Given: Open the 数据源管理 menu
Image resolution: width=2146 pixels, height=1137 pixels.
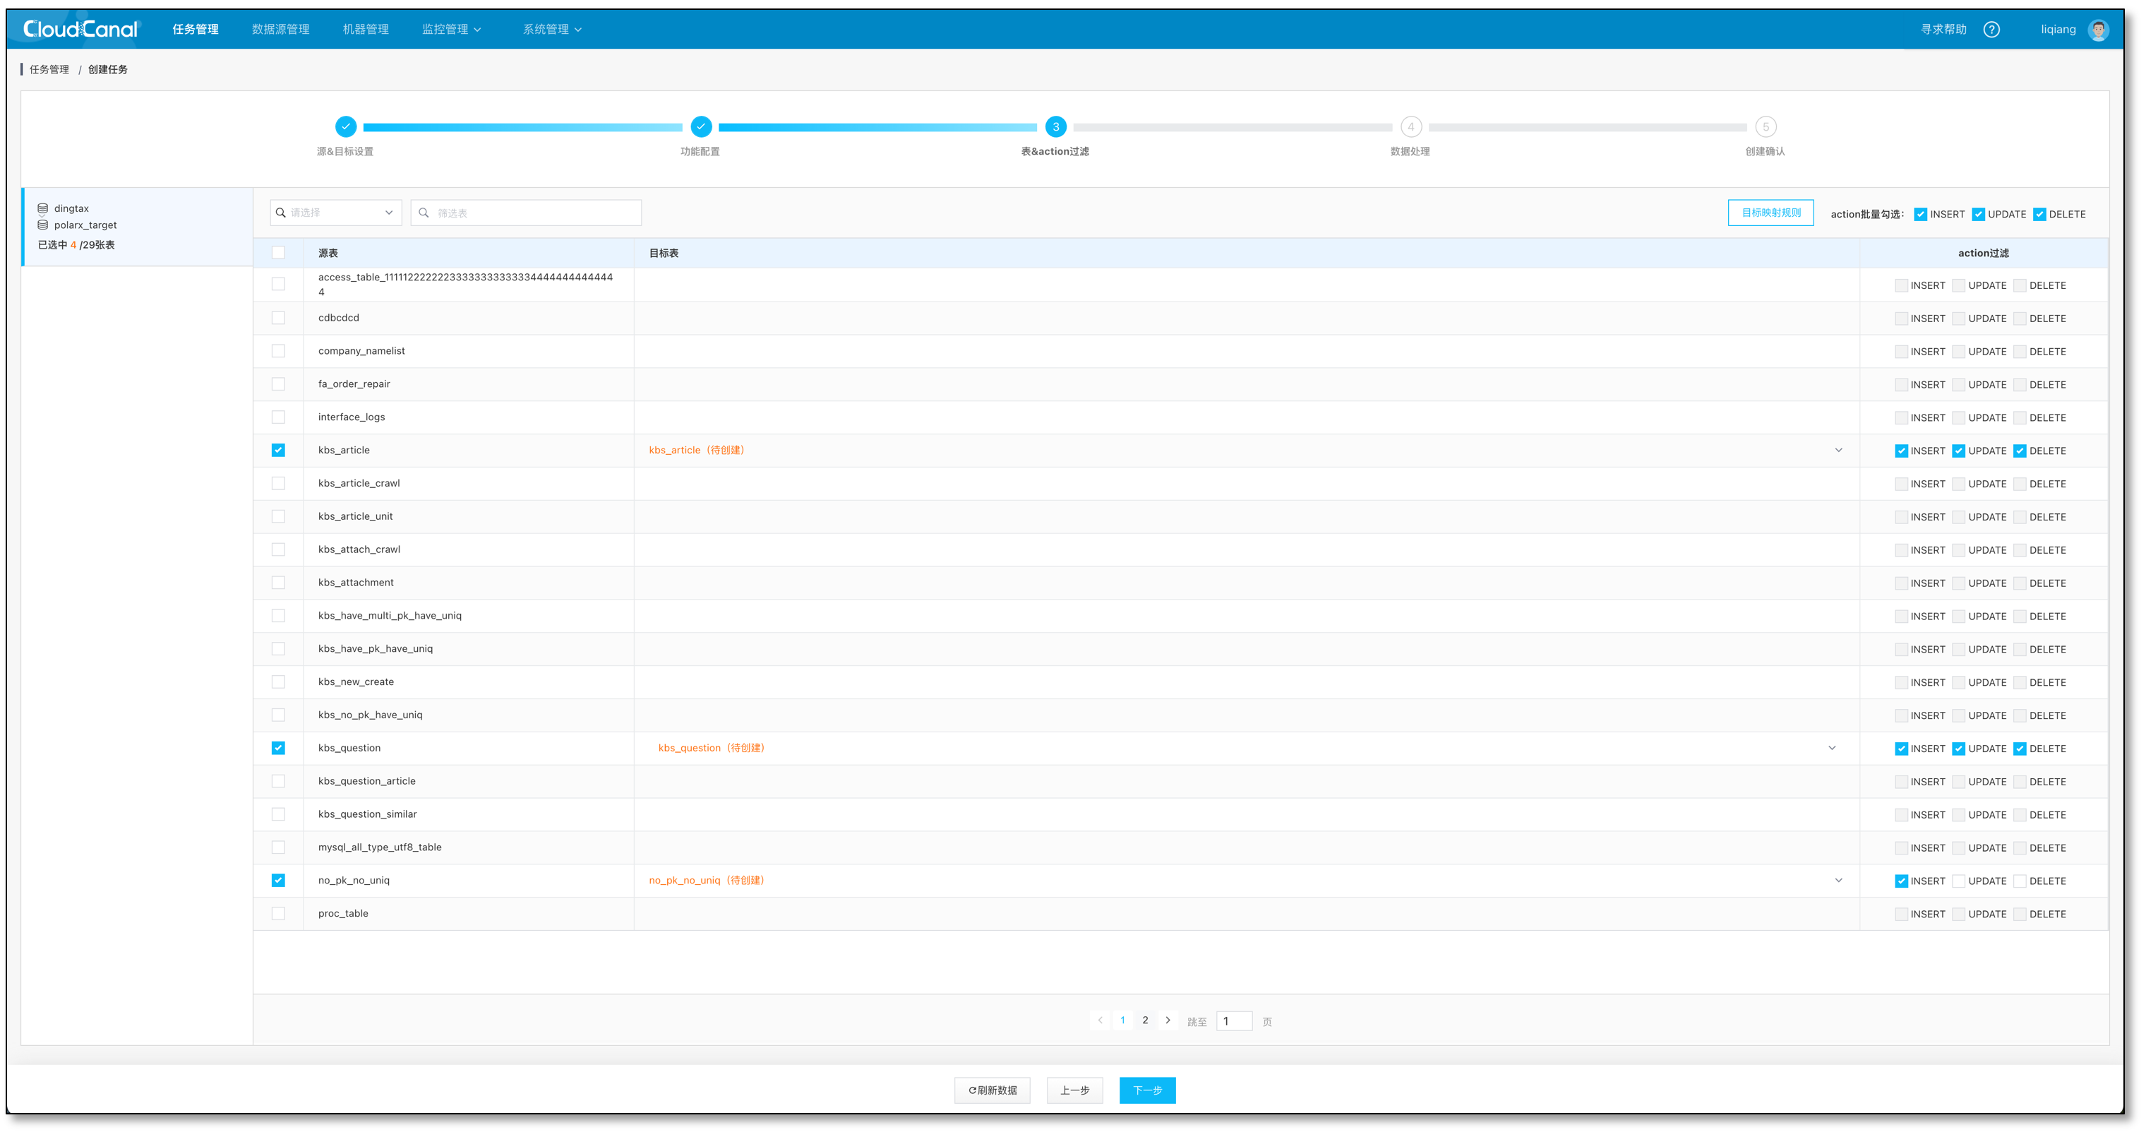Looking at the screenshot, I should pyautogui.click(x=281, y=29).
